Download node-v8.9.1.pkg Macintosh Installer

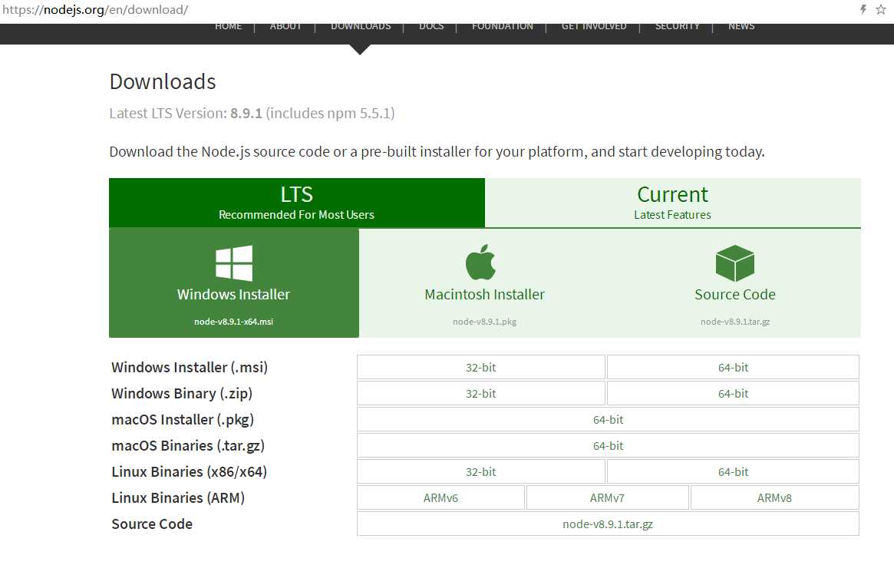[x=485, y=282]
